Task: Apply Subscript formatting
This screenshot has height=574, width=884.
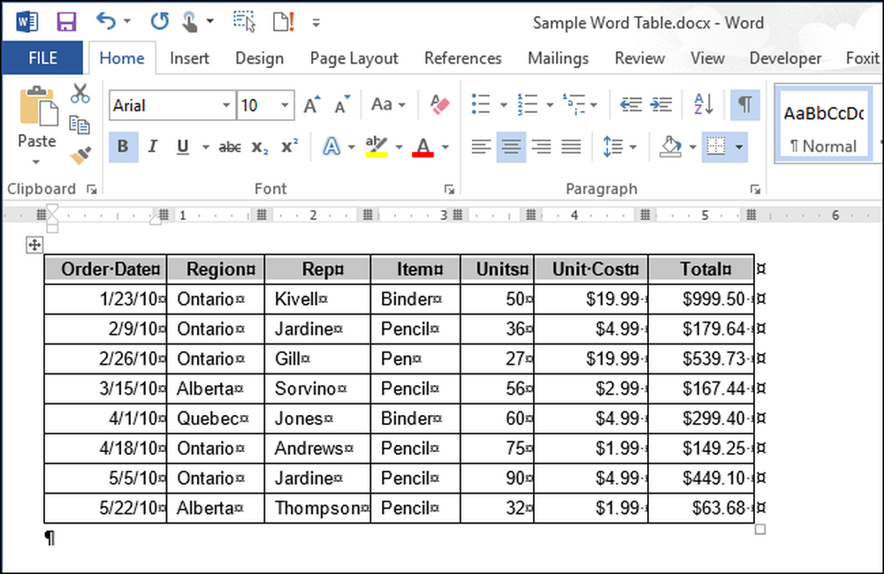Action: (x=259, y=147)
